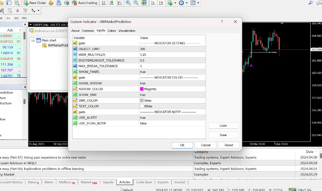Select the arrows objects tool icon
The width and height of the screenshot is (322, 191).
33,10
